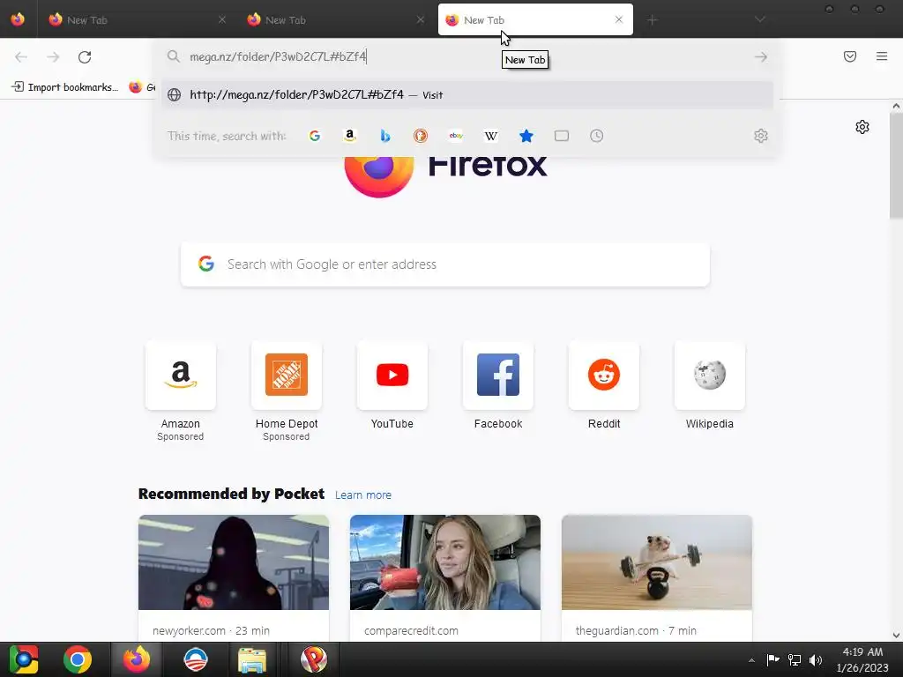Click the page vertical scrollbar thumb

[x=896, y=166]
